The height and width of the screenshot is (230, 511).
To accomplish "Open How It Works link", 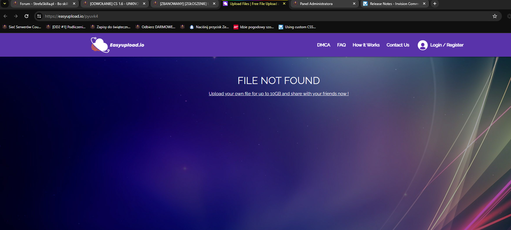I will [x=366, y=45].
